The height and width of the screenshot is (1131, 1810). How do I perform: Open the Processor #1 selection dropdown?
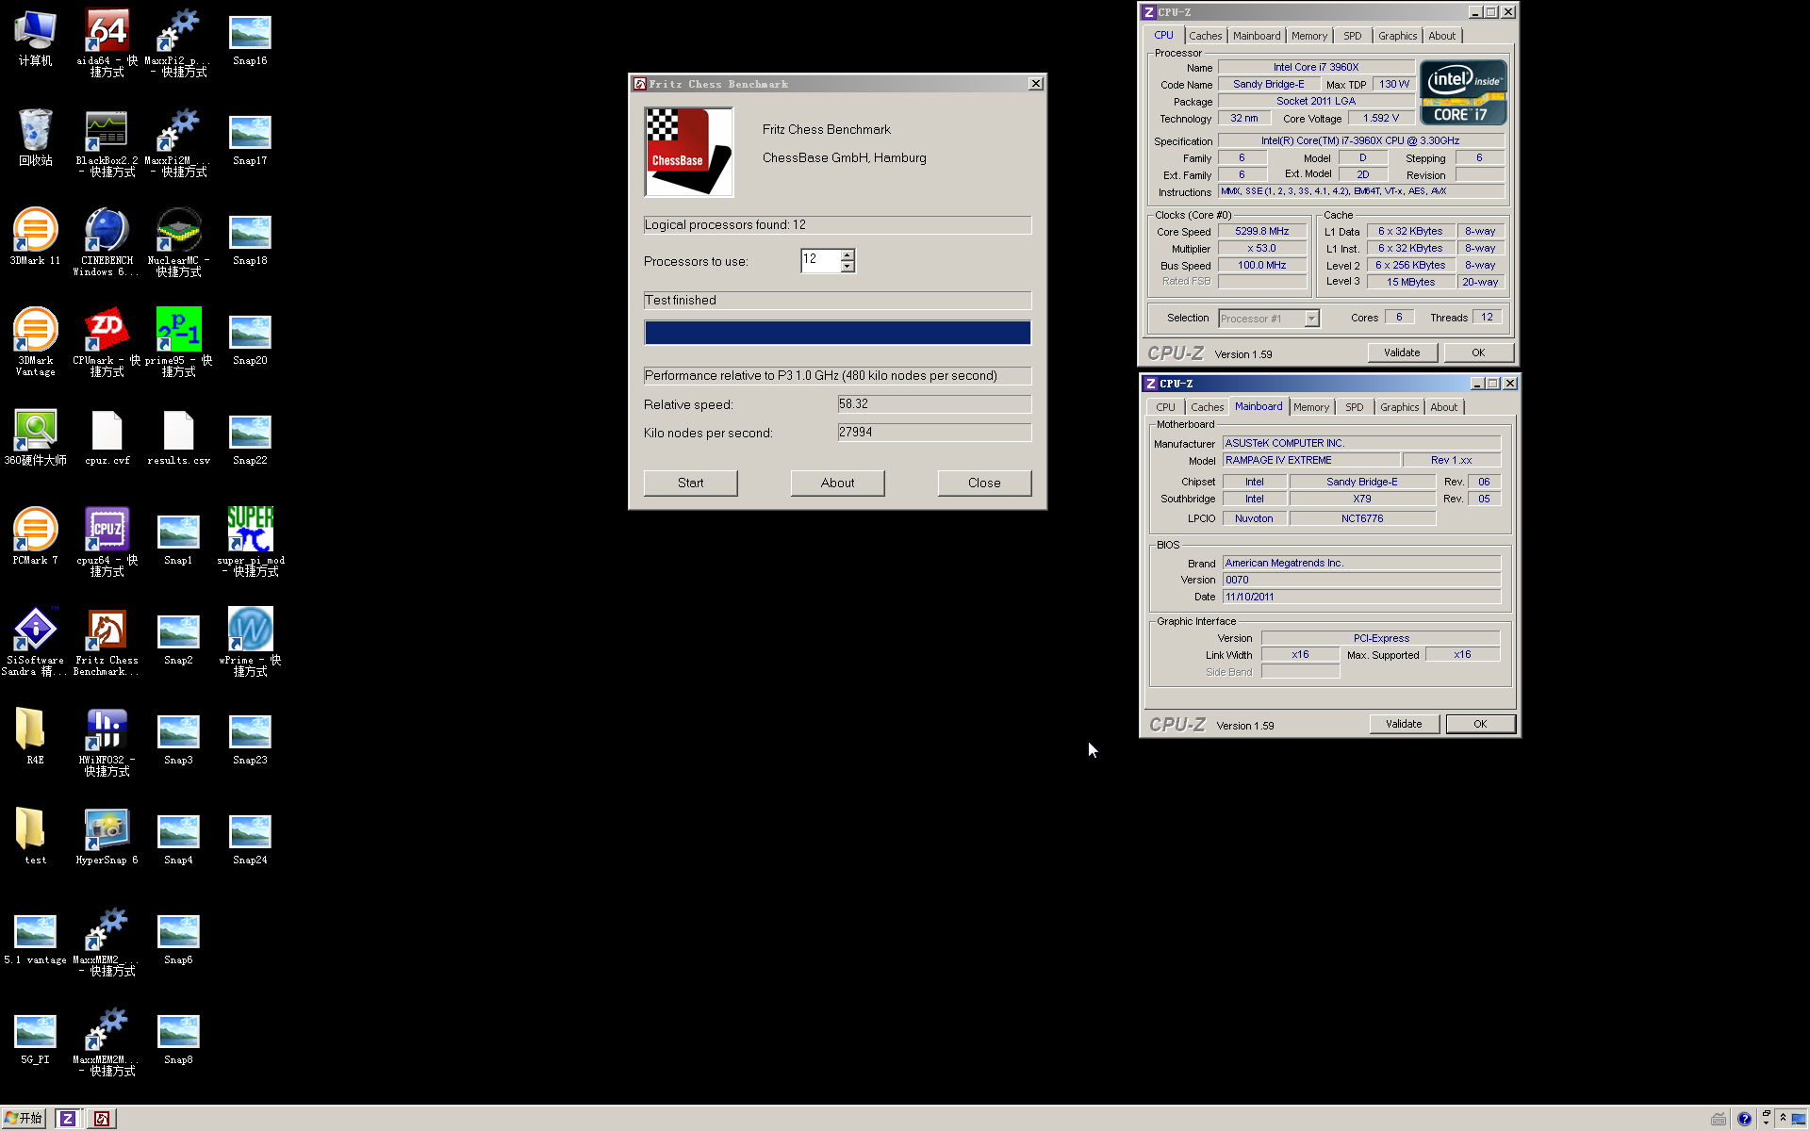[1311, 319]
